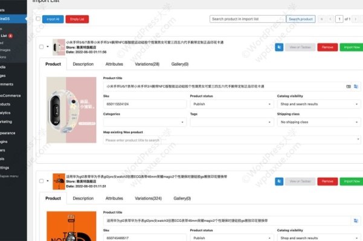Go to the previous page using the single-arrow pagination button
Screen dimensions: 363x241
click(x=330, y=19)
